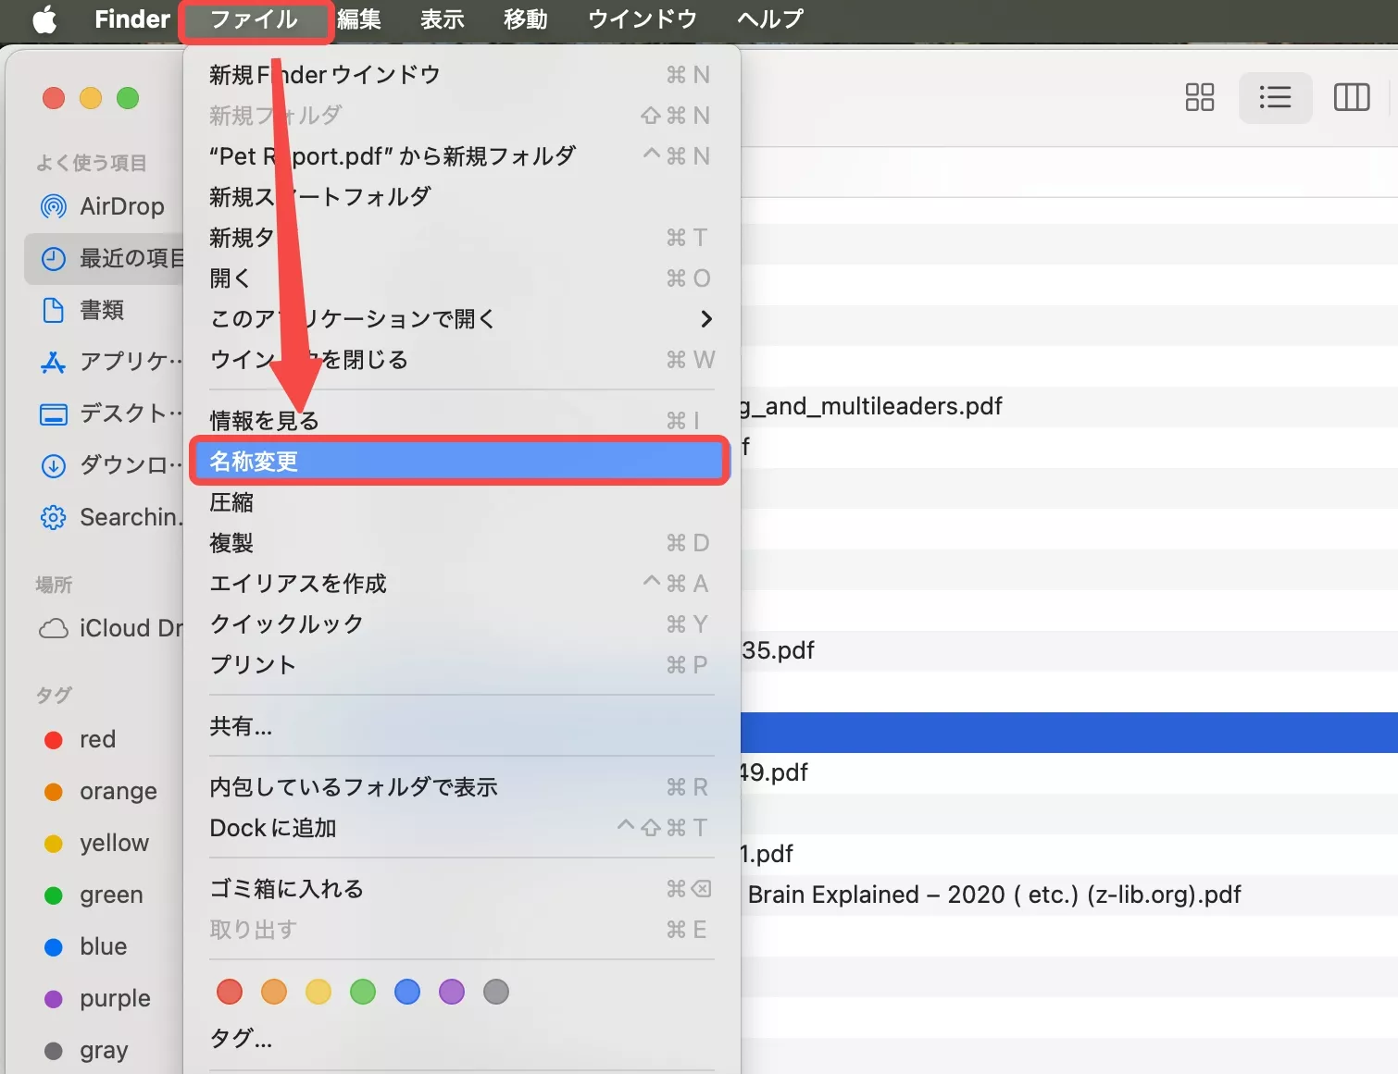Open the Apple menu
The height and width of the screenshot is (1074, 1398).
44,19
